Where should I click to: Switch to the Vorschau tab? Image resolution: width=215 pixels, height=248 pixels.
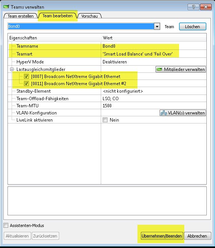(x=90, y=16)
